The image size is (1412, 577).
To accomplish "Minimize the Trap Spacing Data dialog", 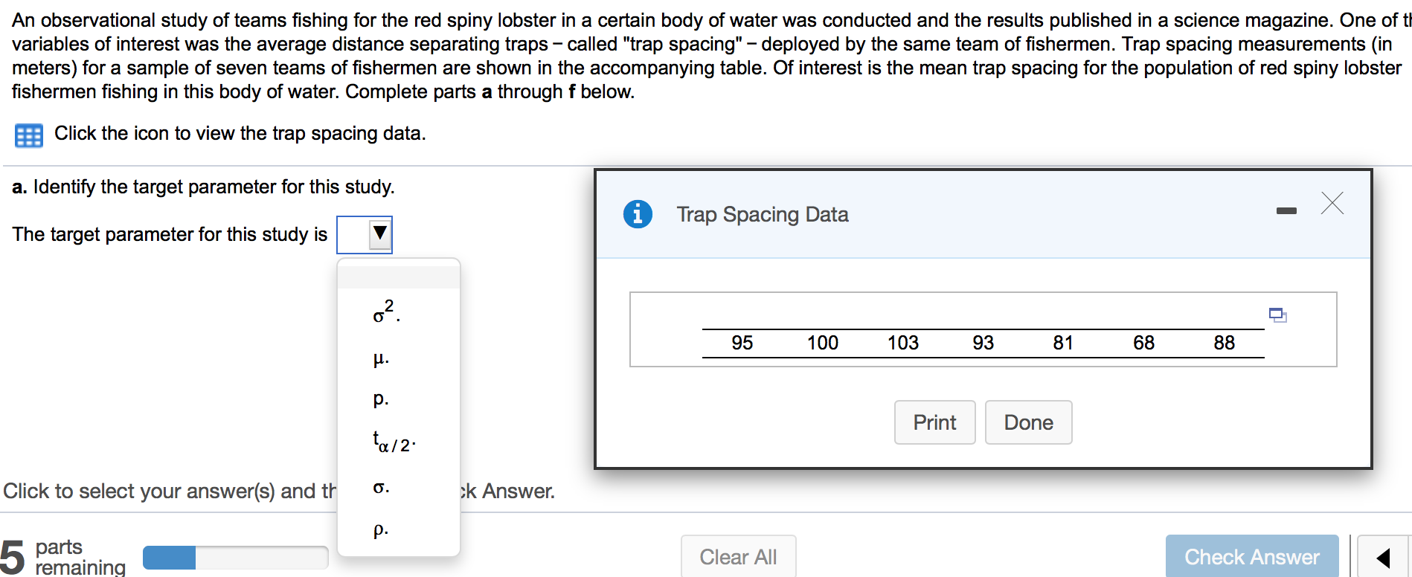I will pyautogui.click(x=1286, y=211).
